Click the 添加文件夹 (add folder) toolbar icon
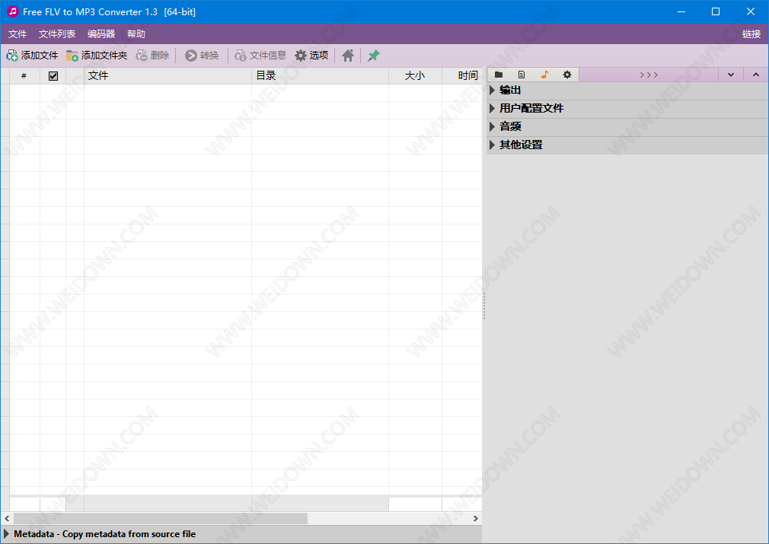 (x=72, y=56)
